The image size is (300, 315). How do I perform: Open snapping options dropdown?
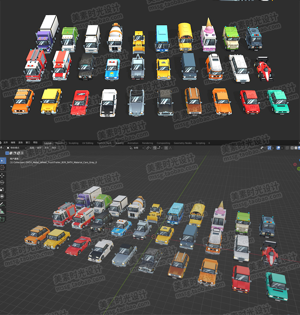(160, 148)
